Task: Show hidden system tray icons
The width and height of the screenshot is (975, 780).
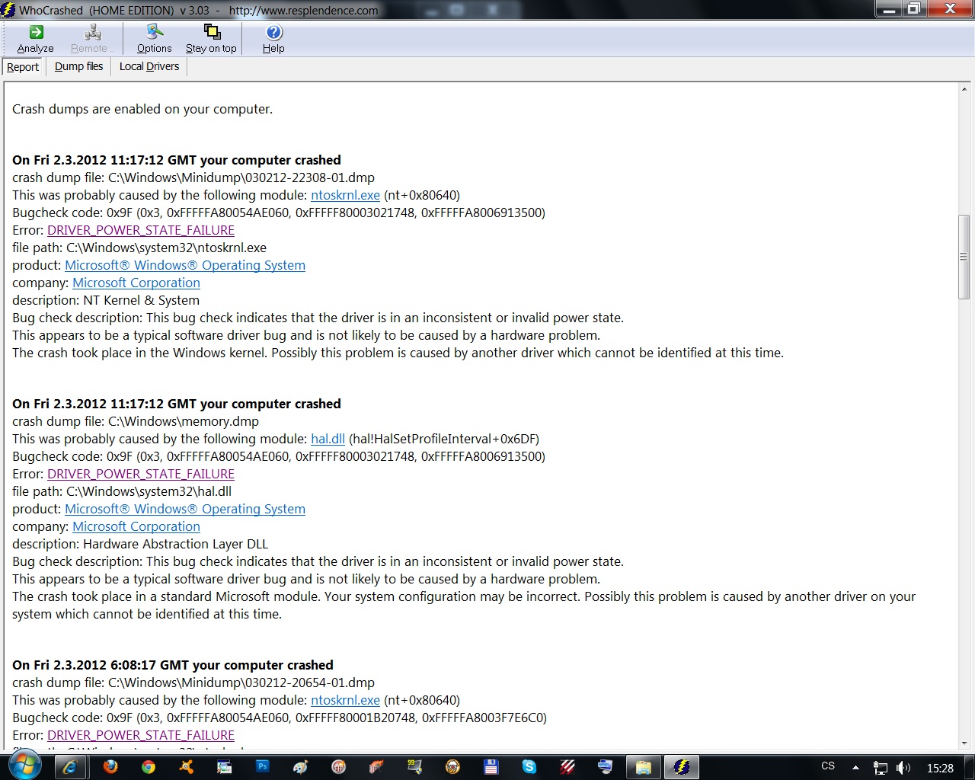Action: pyautogui.click(x=855, y=768)
